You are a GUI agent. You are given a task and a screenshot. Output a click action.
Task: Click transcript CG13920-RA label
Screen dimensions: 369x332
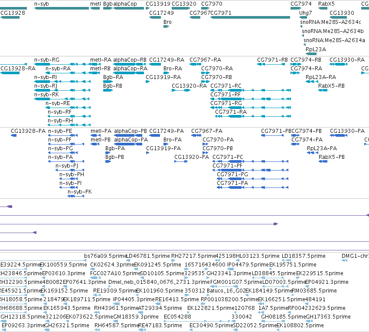pyautogui.click(x=189, y=86)
